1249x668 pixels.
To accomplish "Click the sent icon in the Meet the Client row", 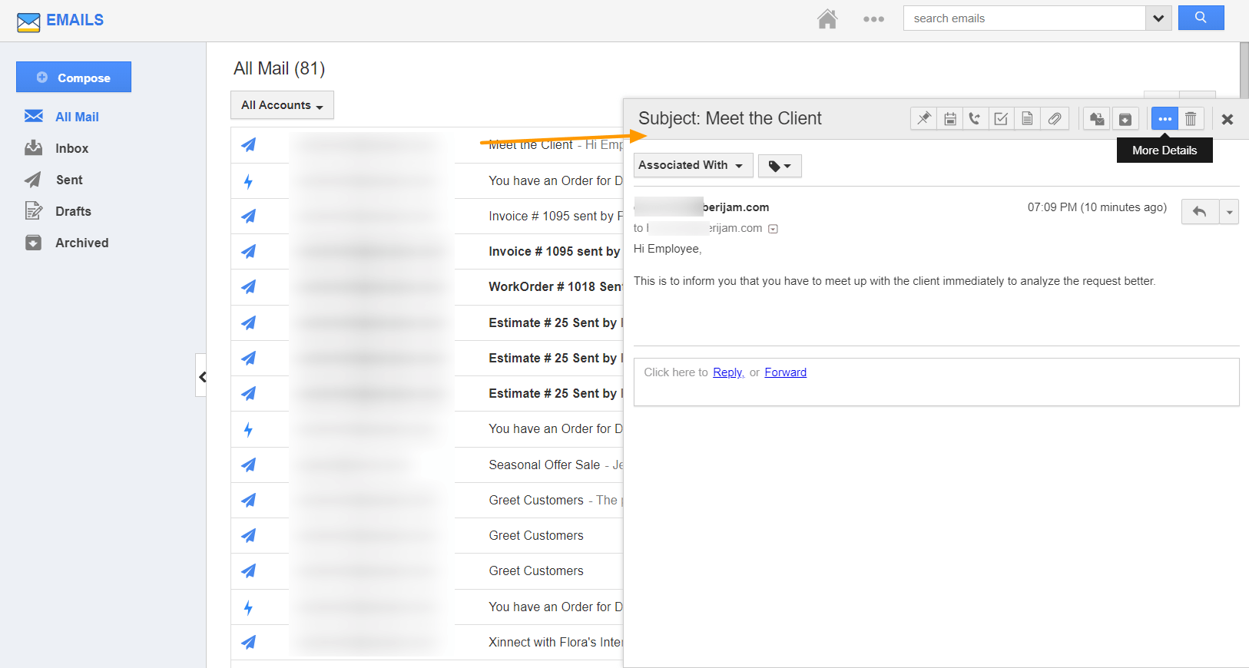I will (248, 144).
